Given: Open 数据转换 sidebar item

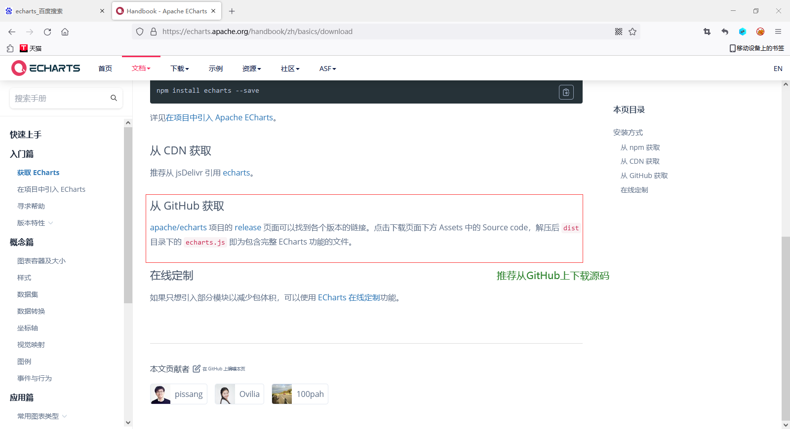Looking at the screenshot, I should (31, 311).
